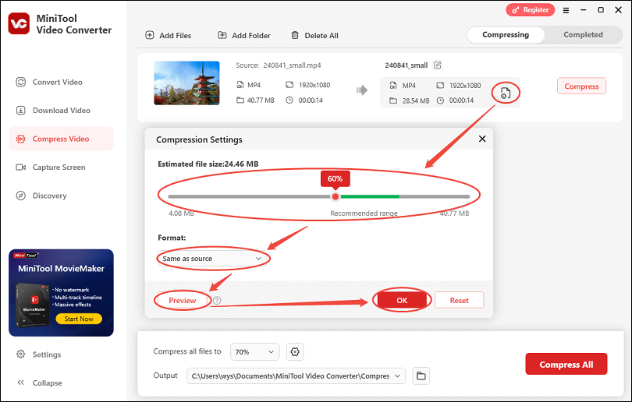
Task: Click the pagoda video thumbnail
Action: [186, 83]
